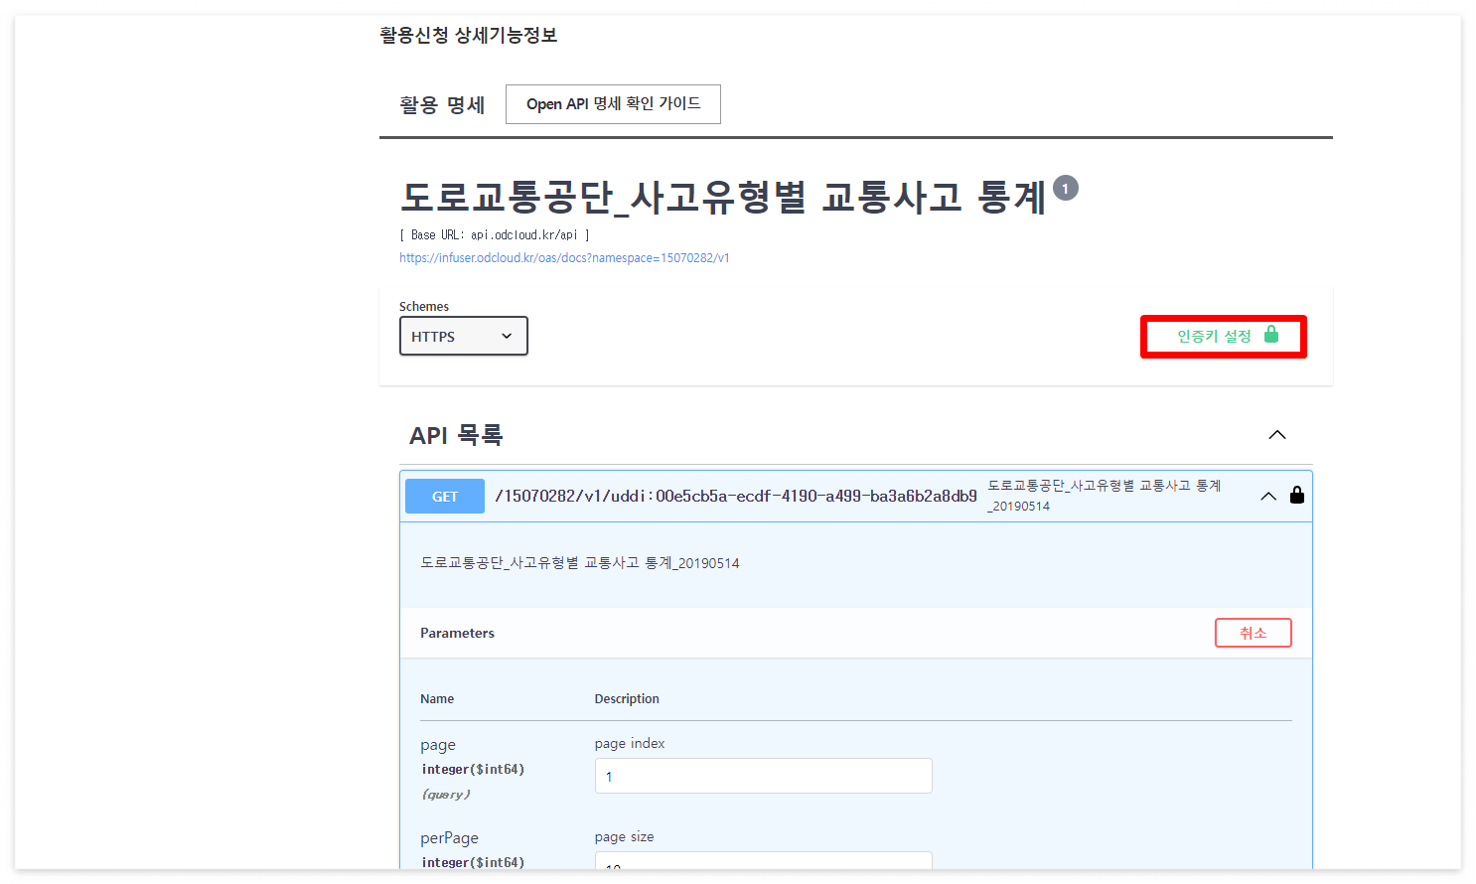
Task: Click the Description column header
Action: tap(627, 699)
